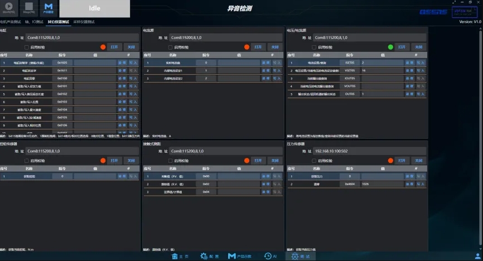Click the Start(F5) play icon
The width and height of the screenshot is (483, 261).
pos(9,7)
